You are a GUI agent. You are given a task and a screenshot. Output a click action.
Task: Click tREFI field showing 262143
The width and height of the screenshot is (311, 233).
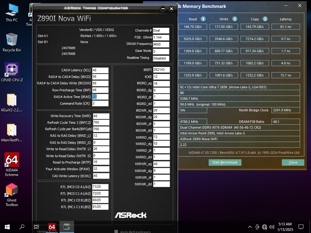pos(162,70)
